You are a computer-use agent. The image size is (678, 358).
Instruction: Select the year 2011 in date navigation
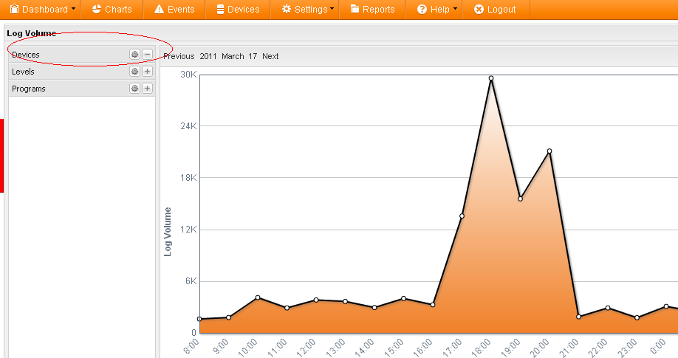tap(208, 56)
